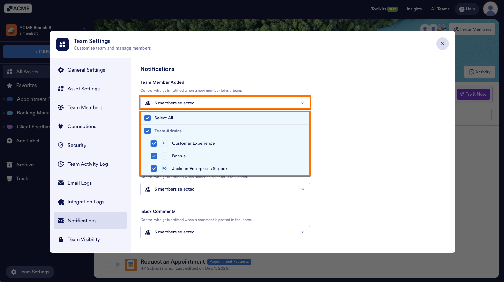Uncheck Jackson Enterprises Support checkbox
Viewport: 504px width, 282px height.
pos(154,169)
